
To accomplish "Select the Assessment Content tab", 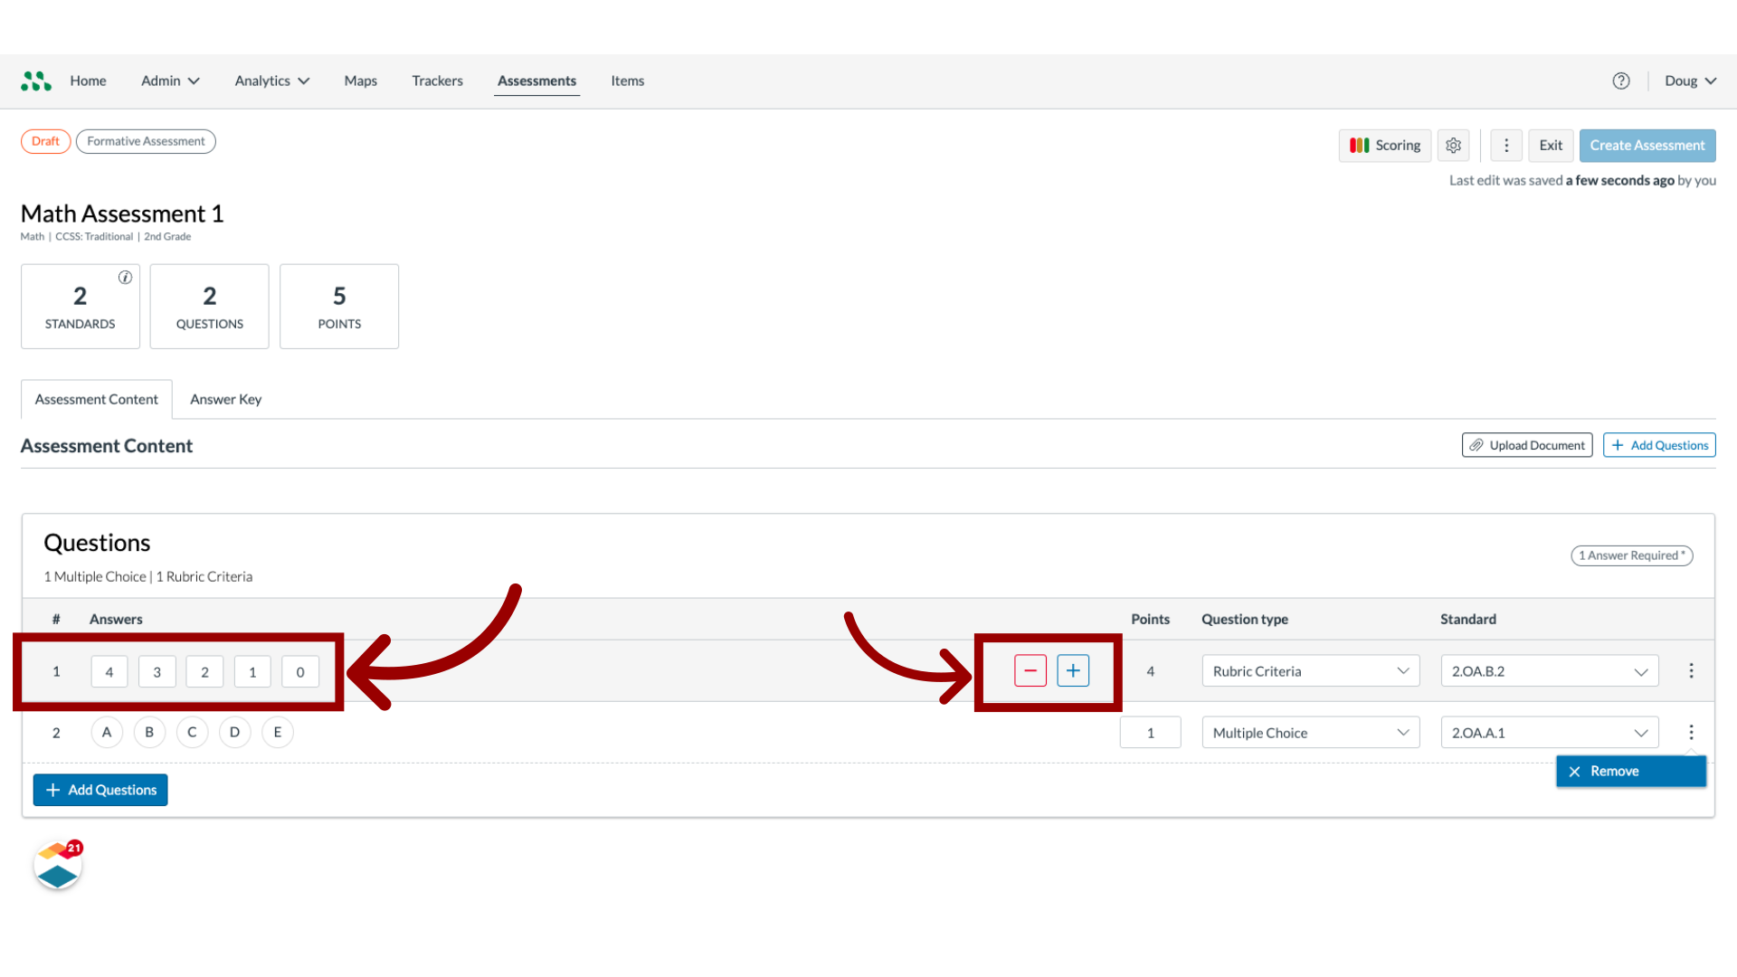I will tap(97, 400).
